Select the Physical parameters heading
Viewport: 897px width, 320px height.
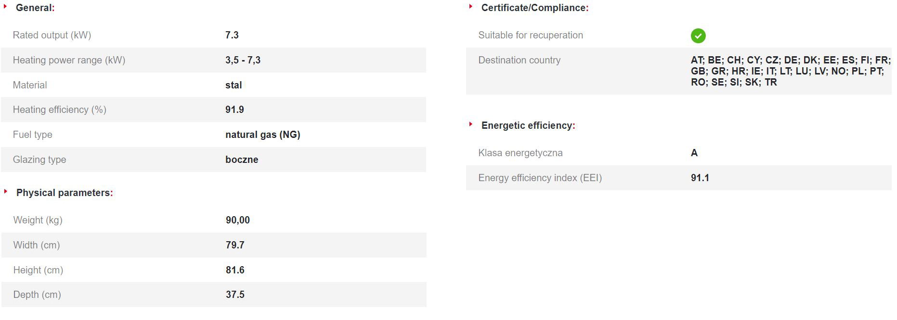coord(64,193)
